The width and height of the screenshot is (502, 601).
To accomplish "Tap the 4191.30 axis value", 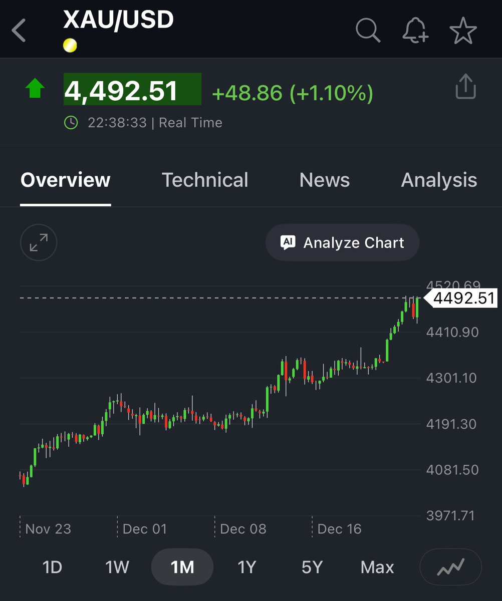I will point(451,424).
